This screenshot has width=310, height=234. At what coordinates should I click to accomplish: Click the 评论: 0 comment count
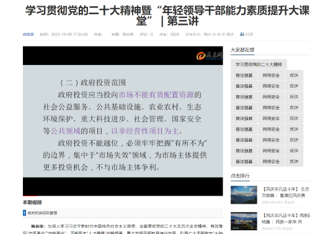pyautogui.click(x=146, y=34)
